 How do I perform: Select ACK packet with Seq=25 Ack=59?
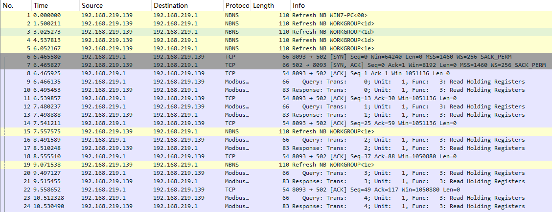pyautogui.click(x=276, y=124)
